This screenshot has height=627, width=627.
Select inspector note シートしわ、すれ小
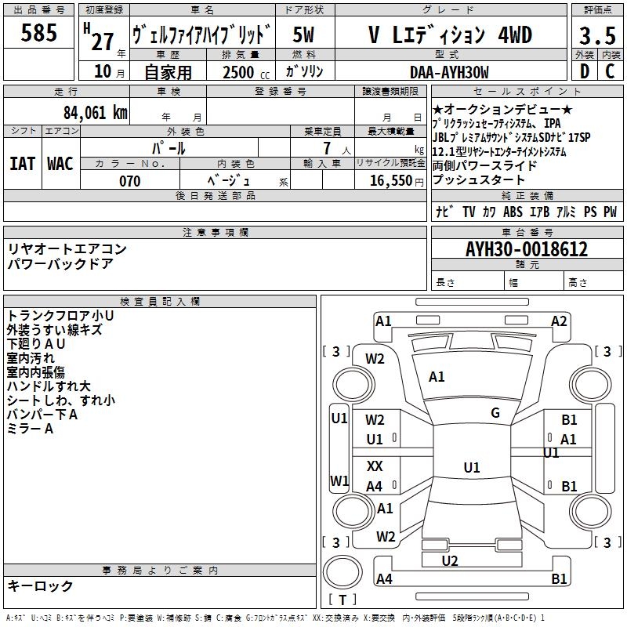point(61,400)
